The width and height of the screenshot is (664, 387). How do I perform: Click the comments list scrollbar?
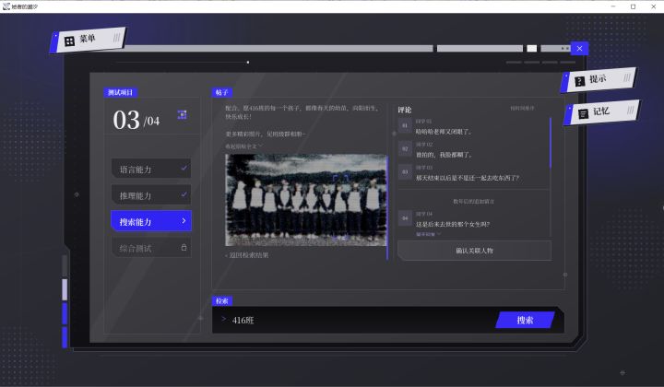(x=550, y=143)
